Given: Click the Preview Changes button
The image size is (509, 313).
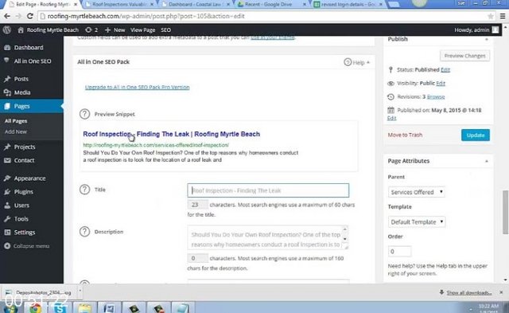Looking at the screenshot, I should point(464,56).
